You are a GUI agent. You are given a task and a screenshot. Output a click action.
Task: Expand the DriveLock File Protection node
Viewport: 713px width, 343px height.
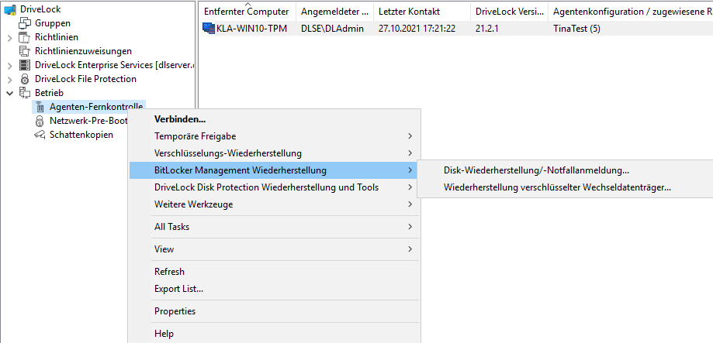[x=9, y=79]
